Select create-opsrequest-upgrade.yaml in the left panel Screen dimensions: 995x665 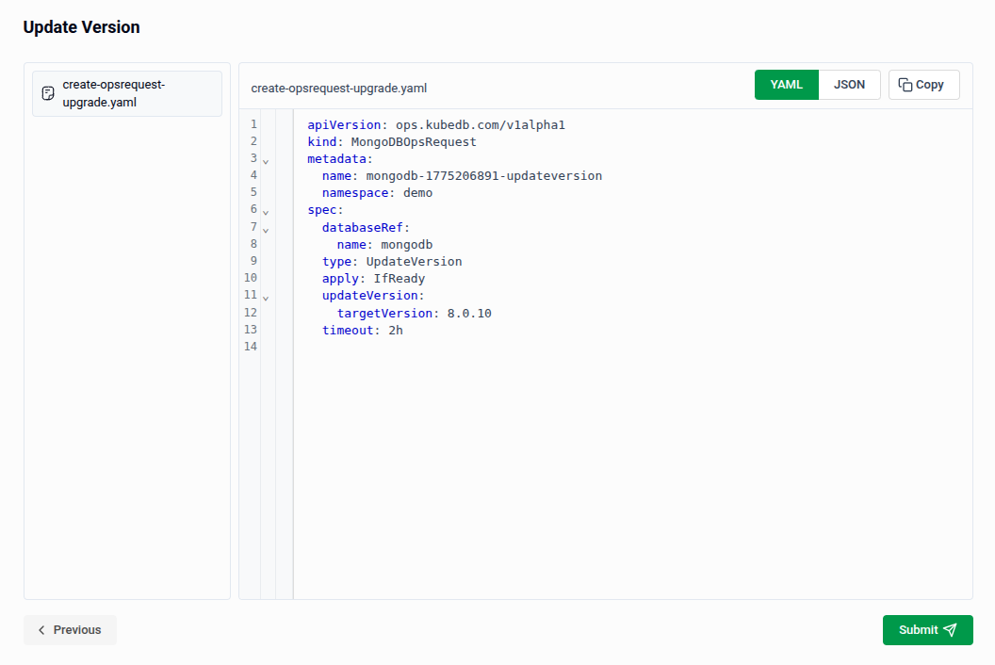[126, 93]
